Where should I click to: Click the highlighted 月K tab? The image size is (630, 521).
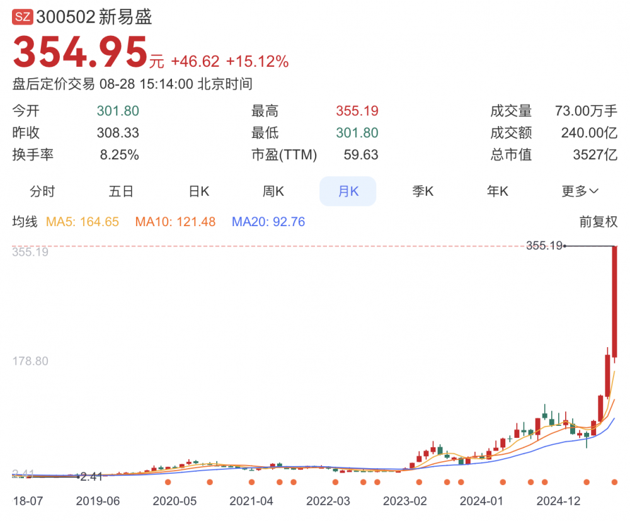348,192
